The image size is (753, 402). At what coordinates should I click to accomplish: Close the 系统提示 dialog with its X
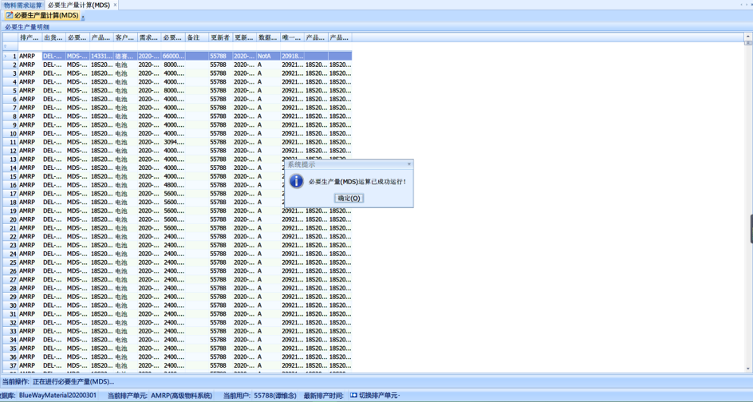[409, 164]
